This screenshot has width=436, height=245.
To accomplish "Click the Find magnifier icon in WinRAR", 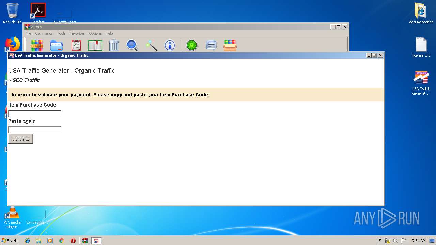I will click(x=132, y=45).
